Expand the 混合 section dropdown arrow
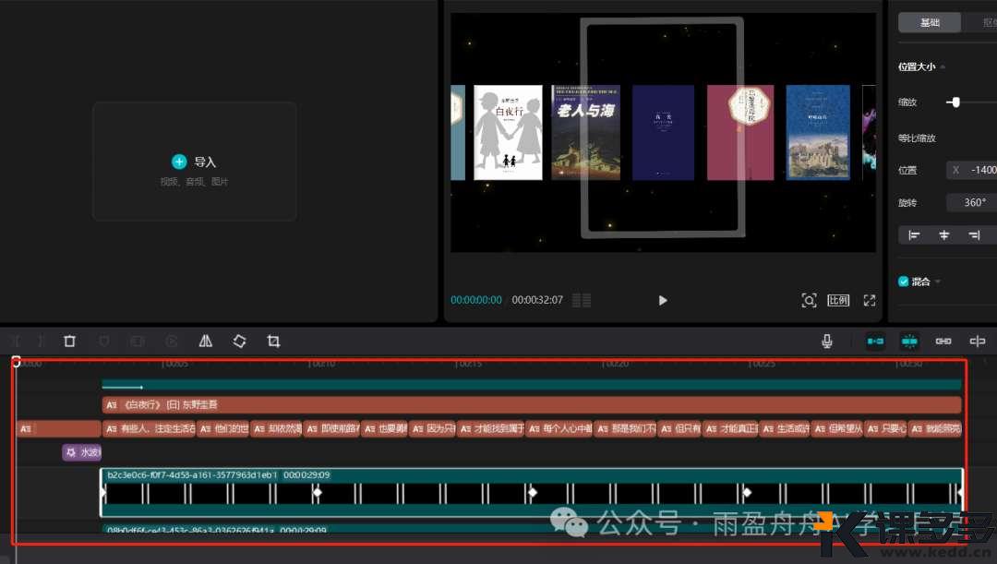This screenshot has width=997, height=564. pyautogui.click(x=938, y=282)
